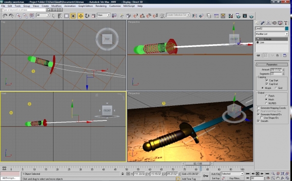
Task: Toggle the Cap End checkbox
Action: click(267, 84)
